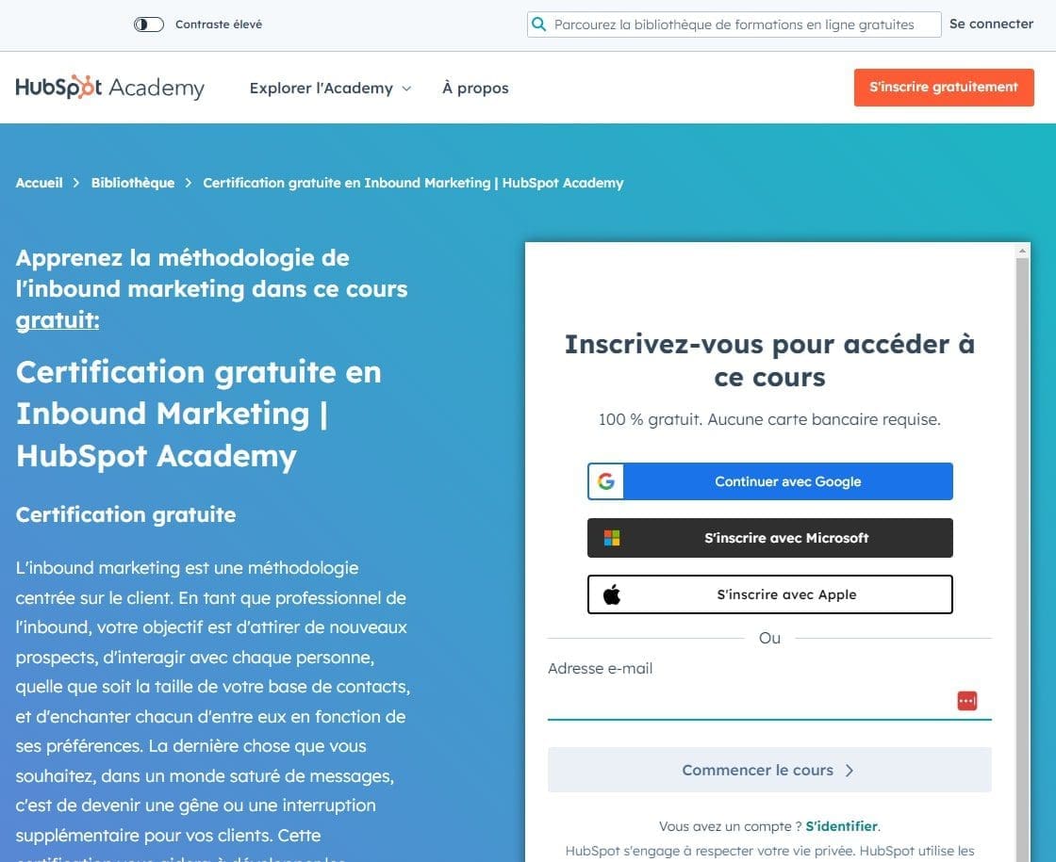Click the text 100 % gratuit. Aucune carte bancaire requise.
The height and width of the screenshot is (862, 1056).
(769, 419)
